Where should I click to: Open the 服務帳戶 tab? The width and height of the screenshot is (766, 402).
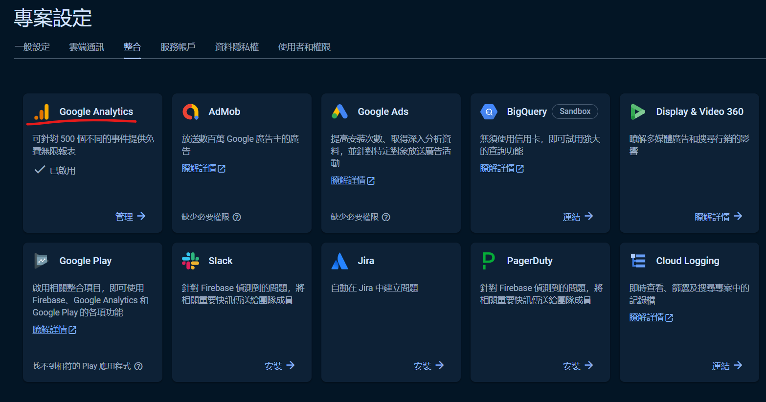coord(178,47)
